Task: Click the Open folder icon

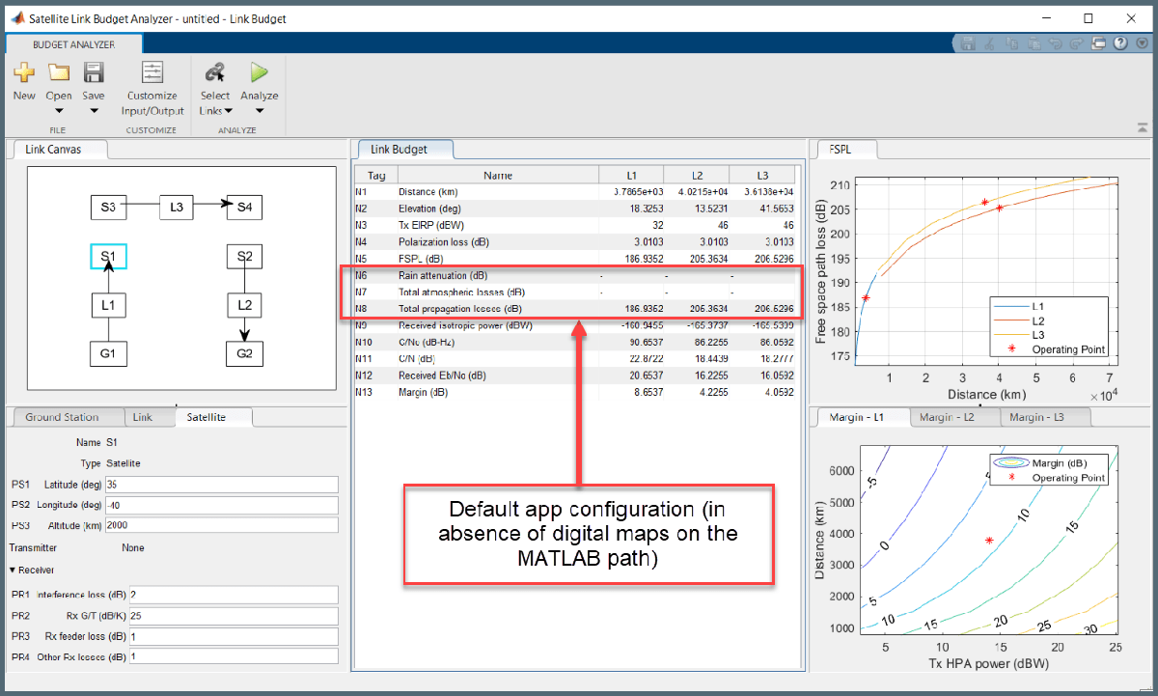Action: [x=59, y=72]
